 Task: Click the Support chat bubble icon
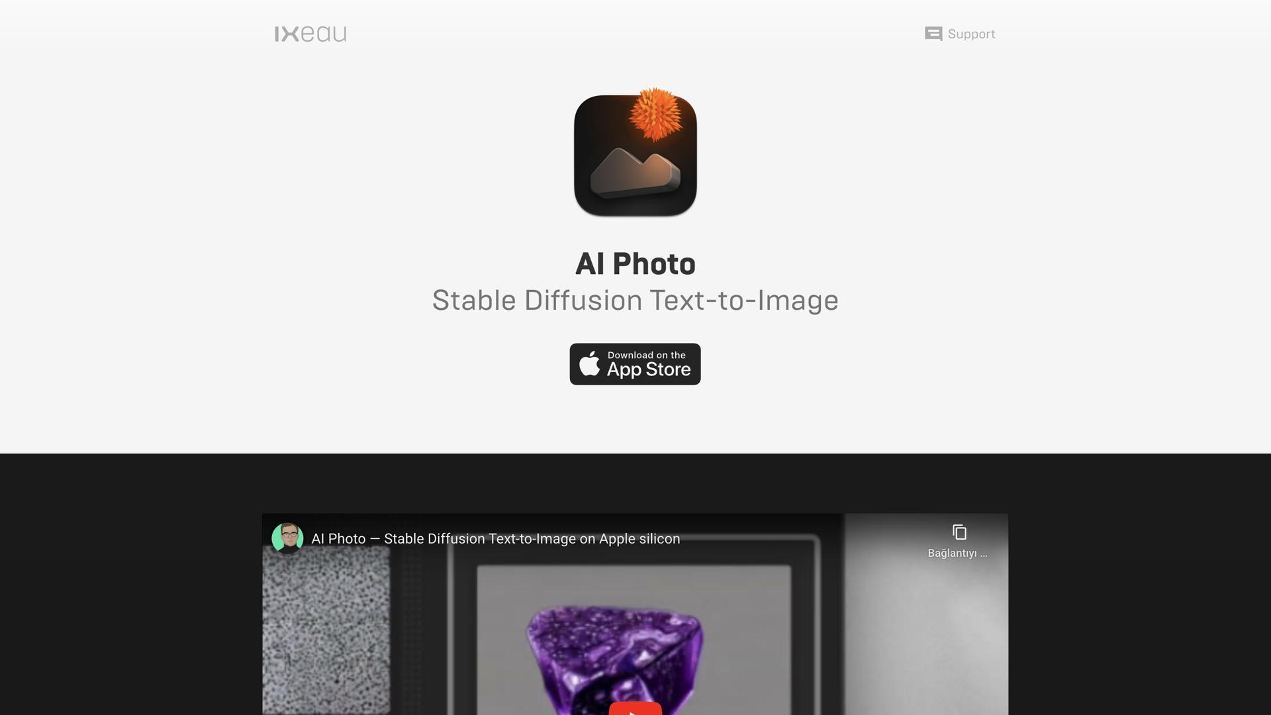pos(933,34)
